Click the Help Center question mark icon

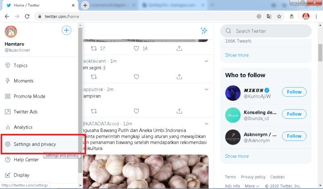pyautogui.click(x=8, y=160)
